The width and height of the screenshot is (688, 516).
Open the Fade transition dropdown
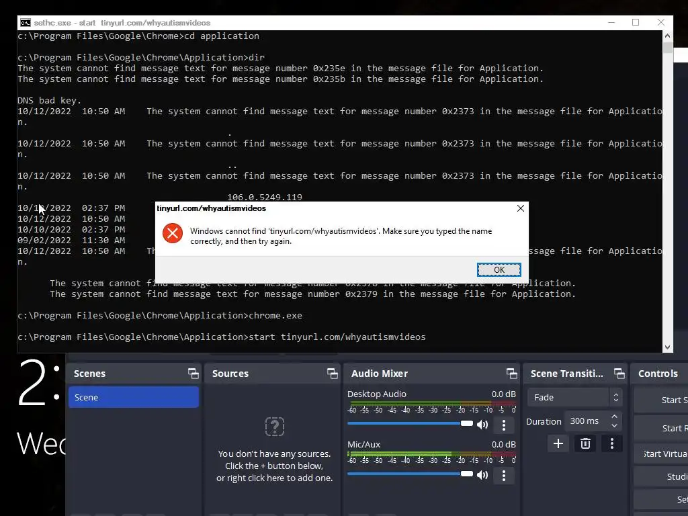575,397
